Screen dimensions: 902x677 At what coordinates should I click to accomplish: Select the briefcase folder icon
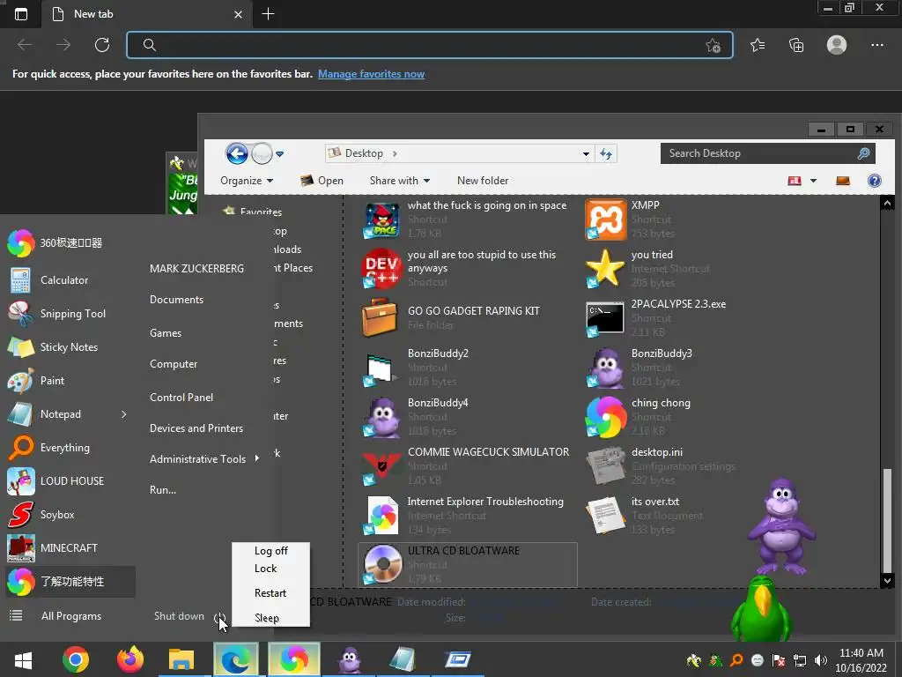click(x=380, y=317)
